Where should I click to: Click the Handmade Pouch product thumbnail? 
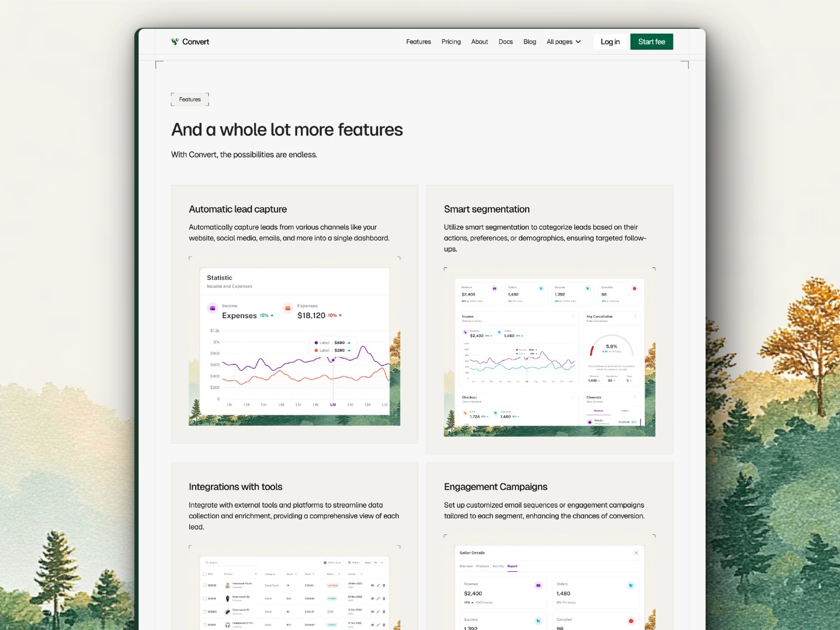click(227, 585)
